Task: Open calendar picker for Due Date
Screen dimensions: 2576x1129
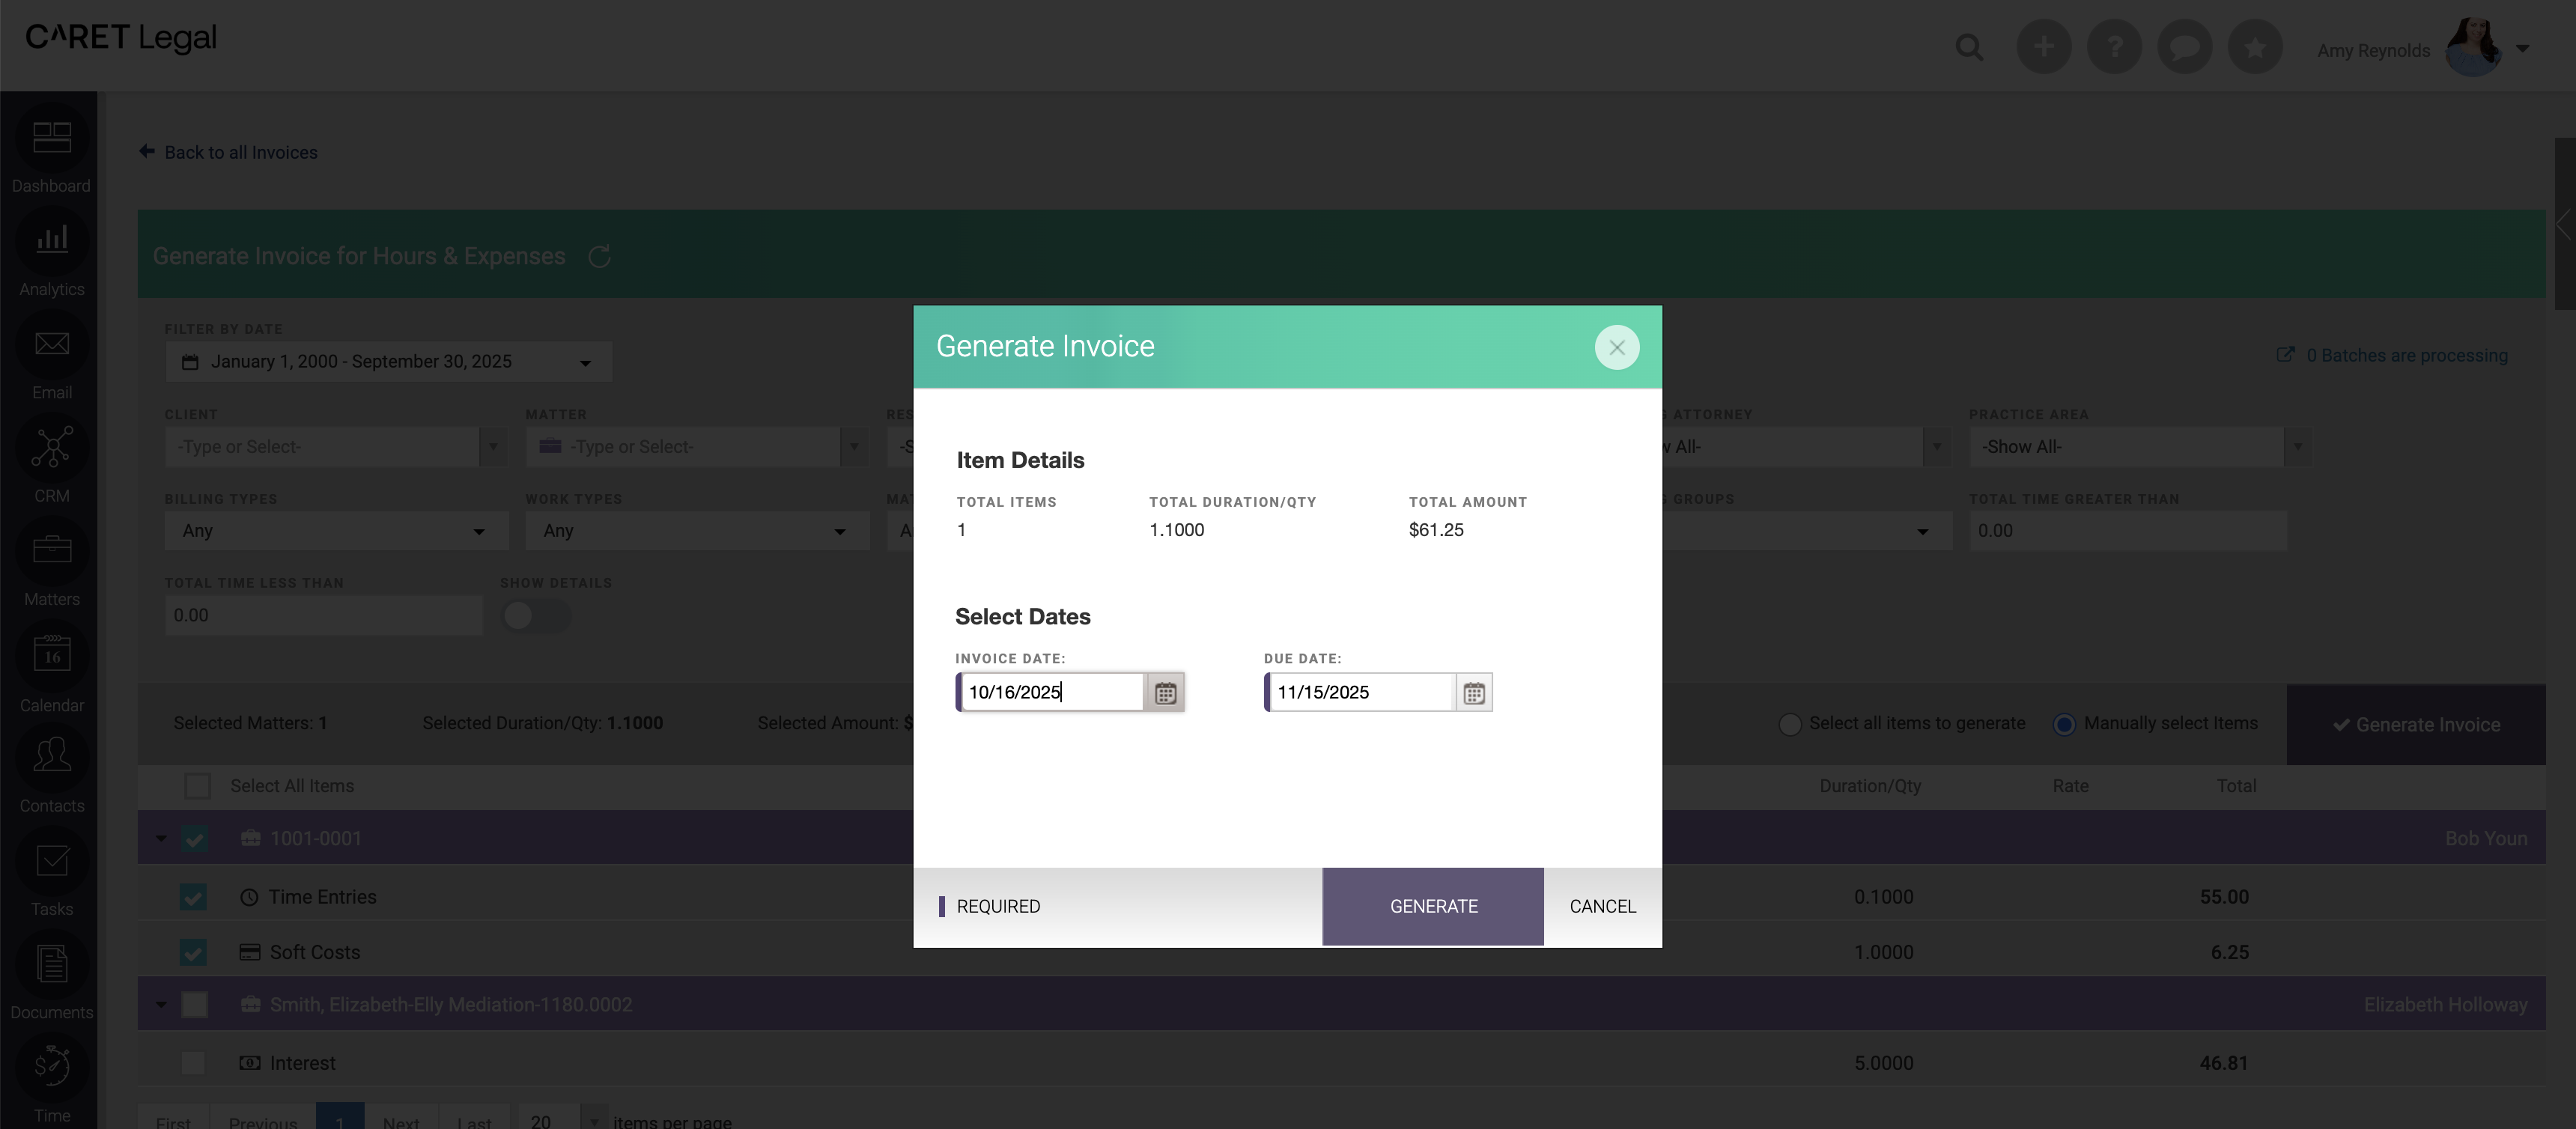Action: [1473, 692]
